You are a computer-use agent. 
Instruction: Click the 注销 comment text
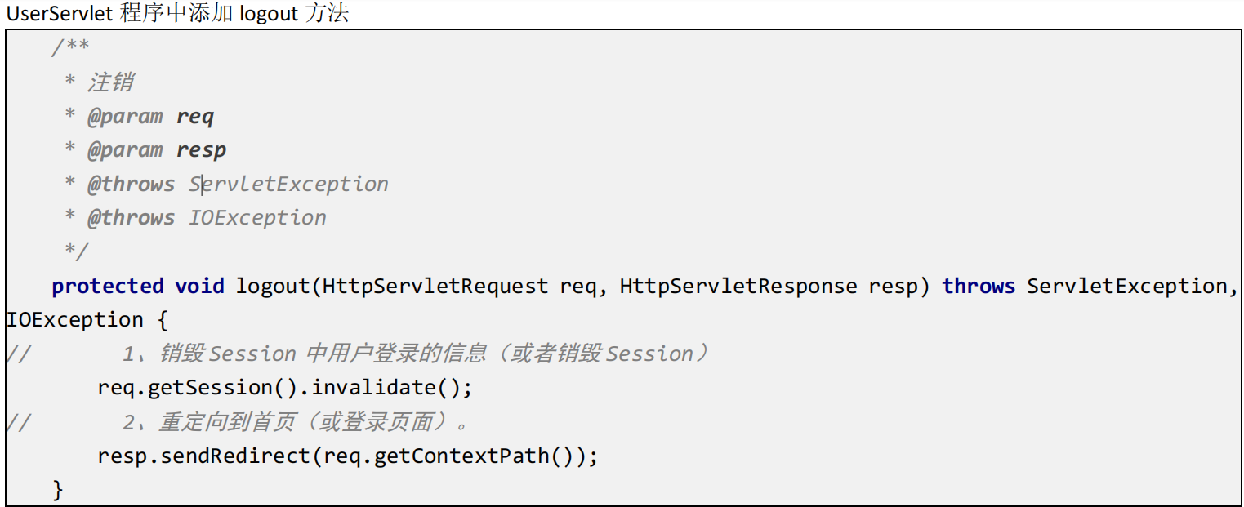[x=111, y=82]
